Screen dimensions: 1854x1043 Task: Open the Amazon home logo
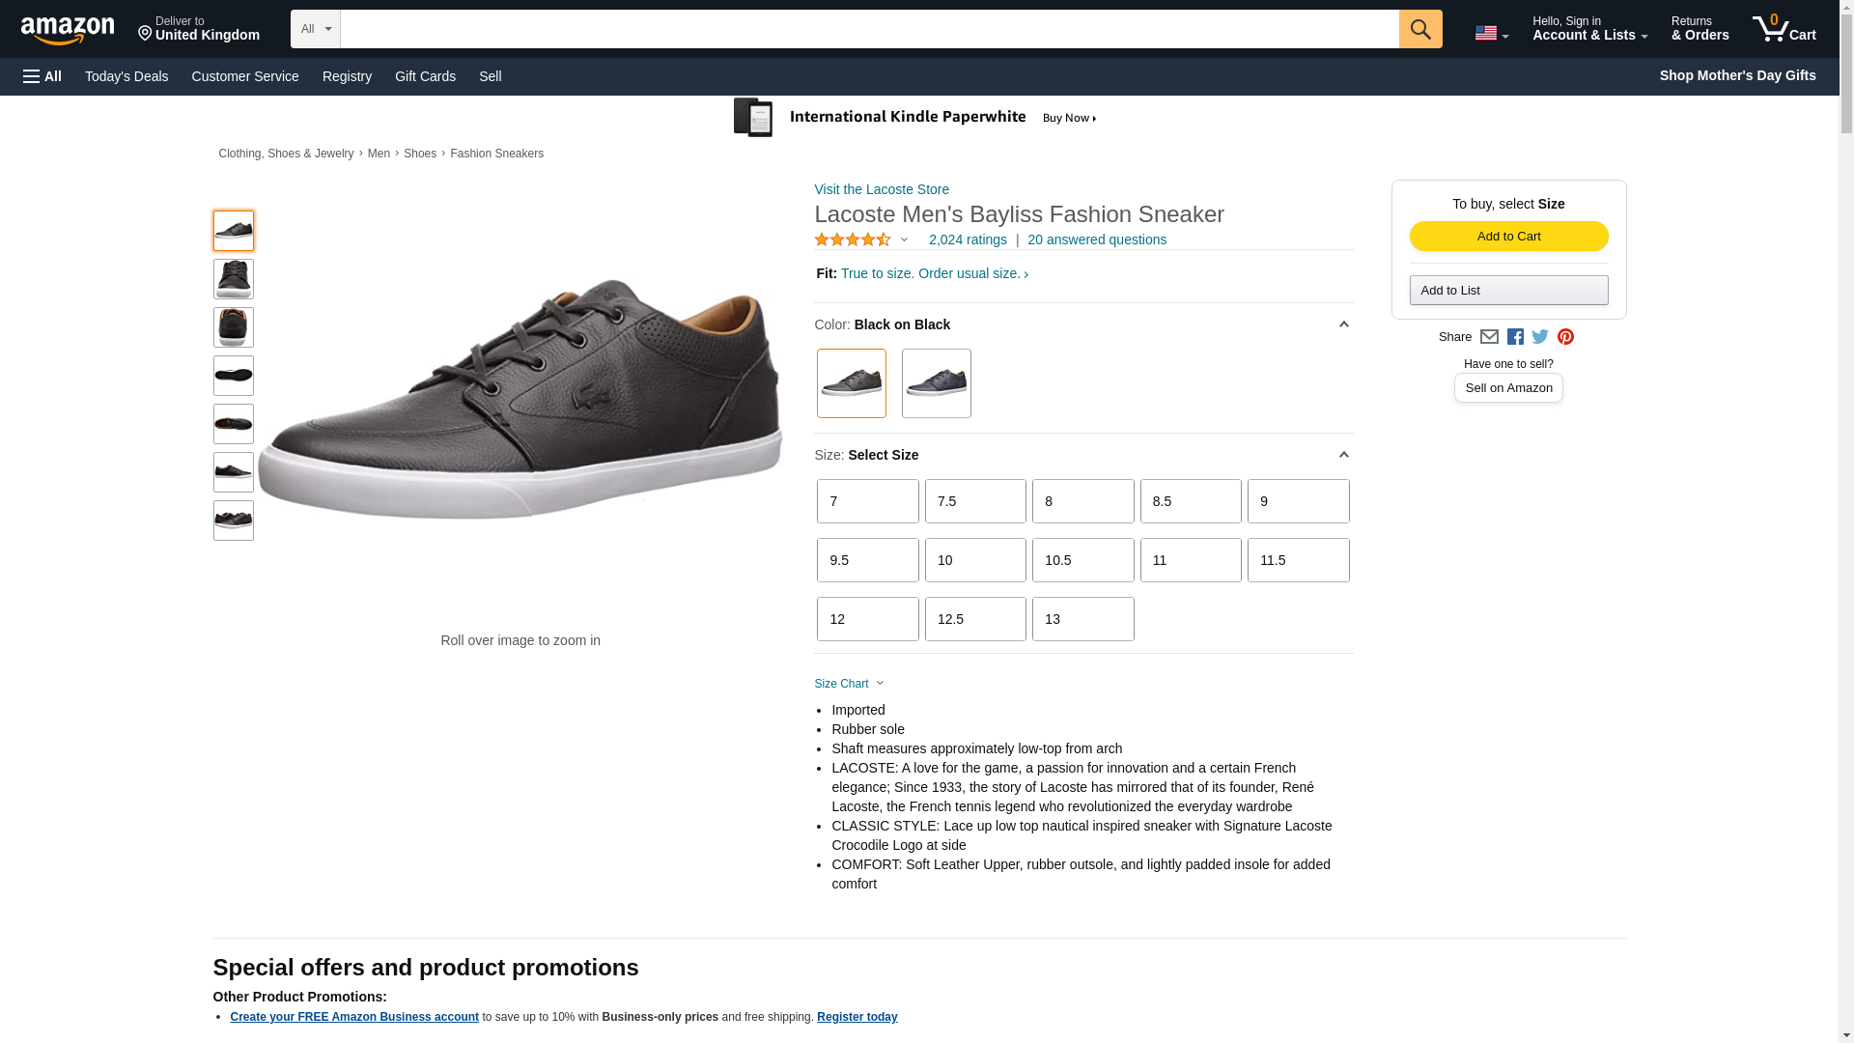(x=68, y=30)
